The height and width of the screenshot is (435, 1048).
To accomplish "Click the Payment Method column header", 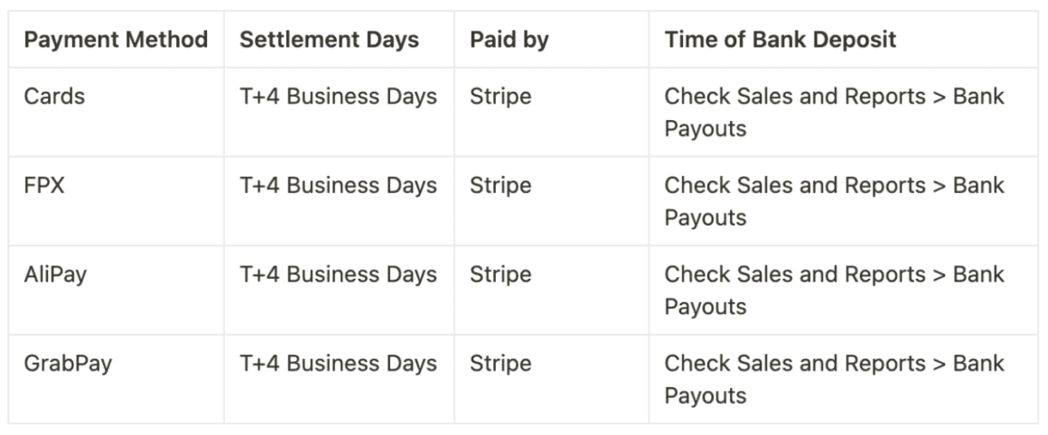I will (x=116, y=40).
